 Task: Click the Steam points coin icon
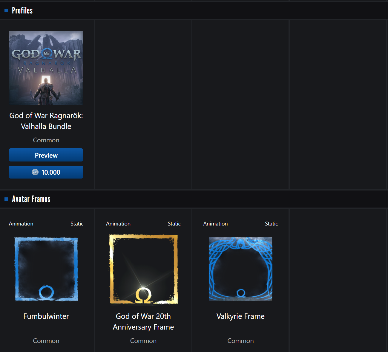pos(35,172)
